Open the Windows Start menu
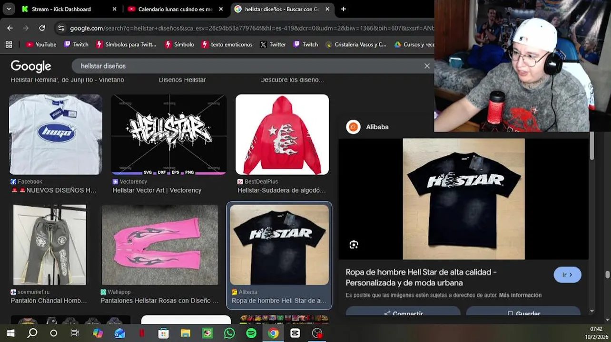The height and width of the screenshot is (342, 611). 10,333
